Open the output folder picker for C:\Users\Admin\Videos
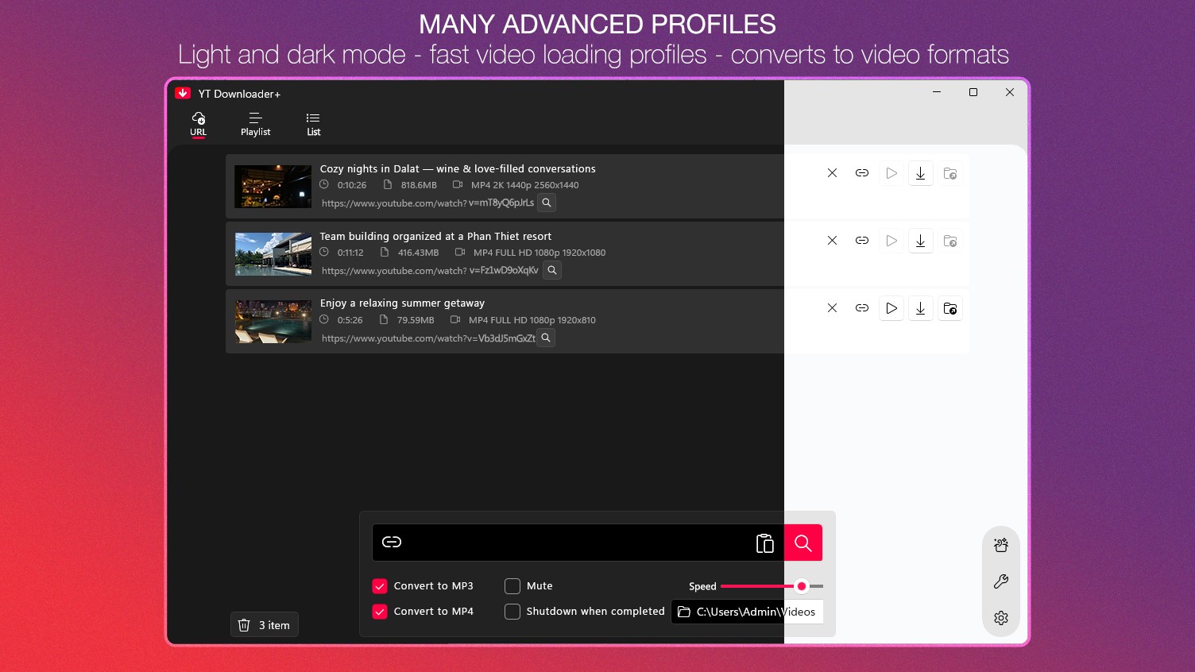The height and width of the screenshot is (672, 1195). pos(684,612)
